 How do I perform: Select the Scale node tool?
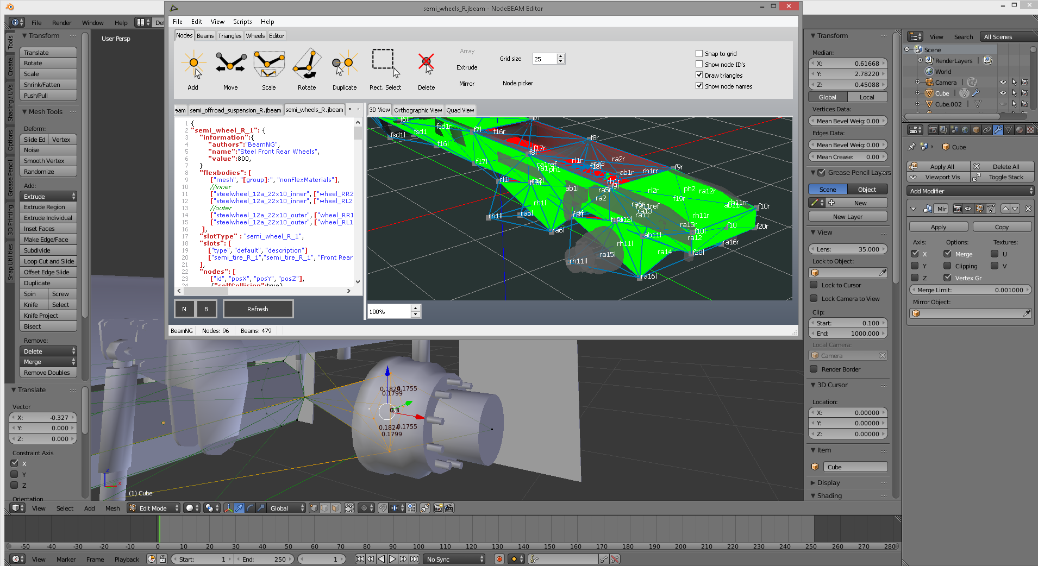[x=269, y=70]
